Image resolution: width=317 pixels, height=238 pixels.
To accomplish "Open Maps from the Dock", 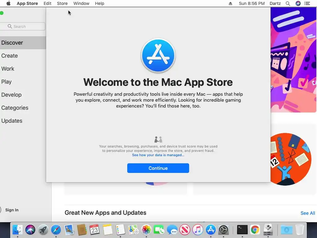I will [133, 230].
